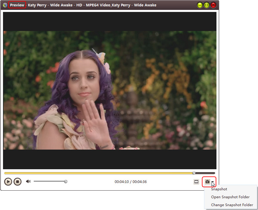Expand the snapshot dropdown arrow
This screenshot has height=210, width=258.
[x=213, y=182]
